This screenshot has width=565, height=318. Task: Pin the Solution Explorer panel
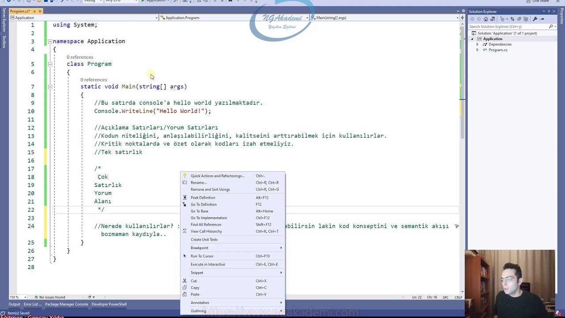549,11
